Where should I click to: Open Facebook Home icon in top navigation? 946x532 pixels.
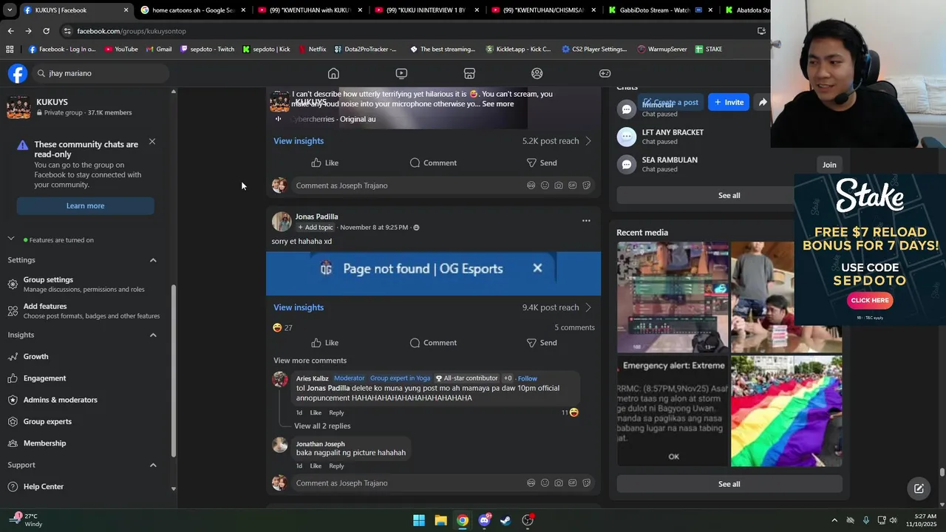pyautogui.click(x=333, y=73)
